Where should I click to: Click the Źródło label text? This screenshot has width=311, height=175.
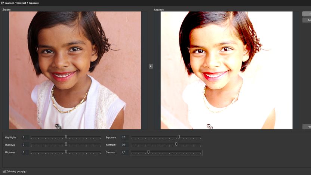7,9
